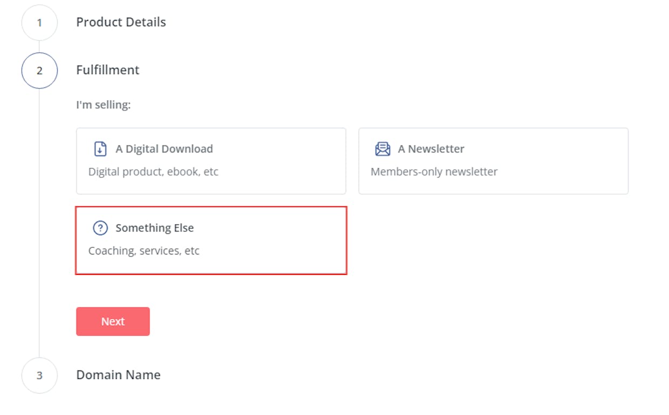Open the Product Details step heading
This screenshot has width=669, height=415.
(x=121, y=22)
